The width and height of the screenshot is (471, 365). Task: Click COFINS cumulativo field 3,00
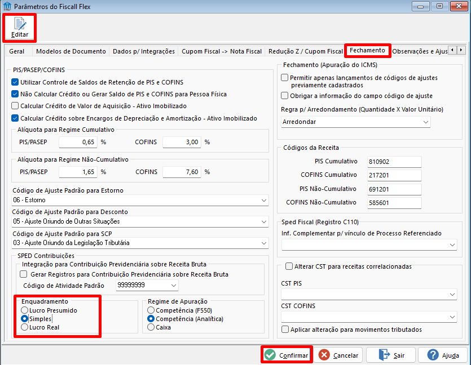(182, 142)
